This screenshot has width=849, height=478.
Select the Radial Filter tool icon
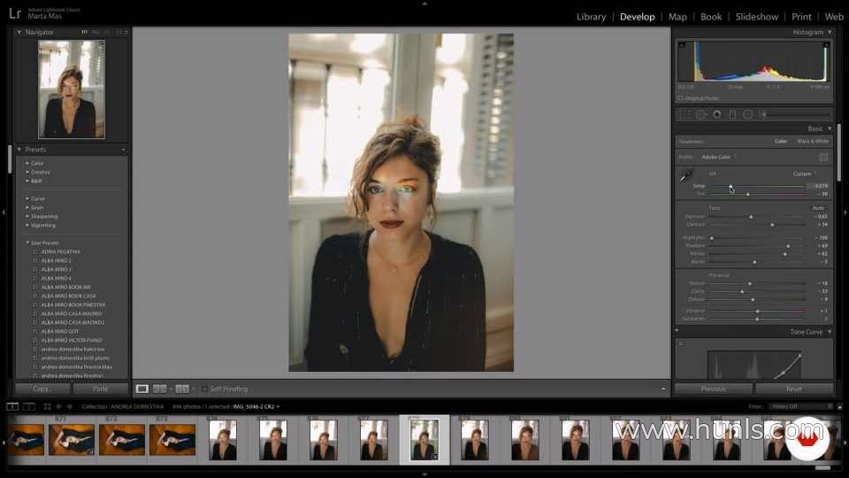click(x=748, y=114)
